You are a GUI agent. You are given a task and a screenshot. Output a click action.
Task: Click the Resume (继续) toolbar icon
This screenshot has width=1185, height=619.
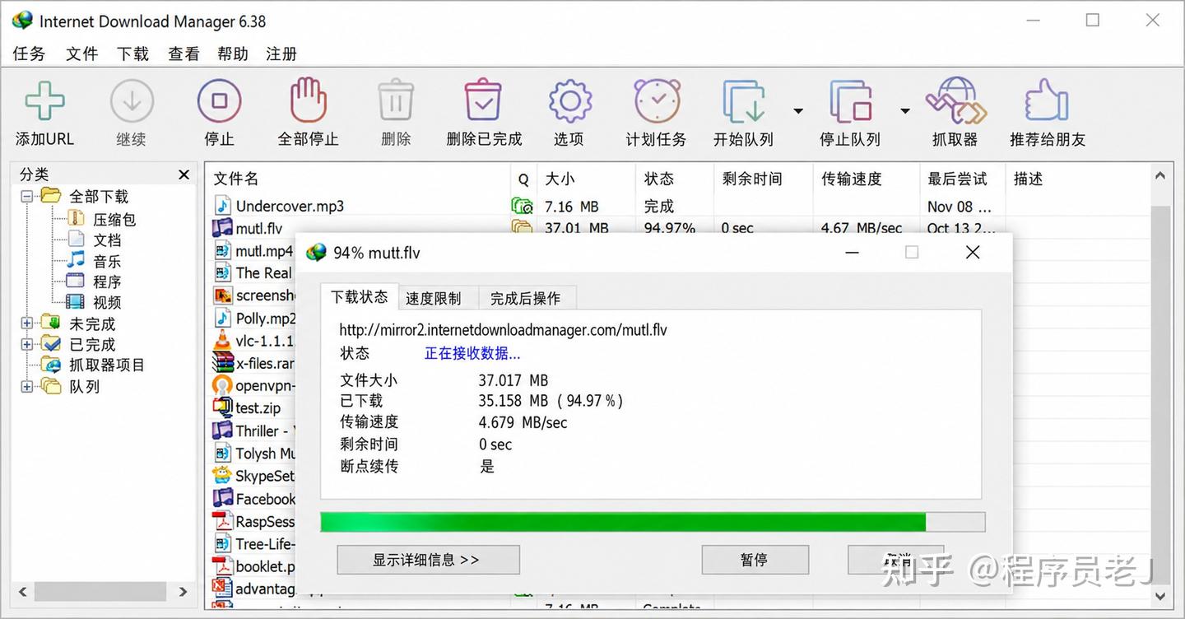(132, 101)
